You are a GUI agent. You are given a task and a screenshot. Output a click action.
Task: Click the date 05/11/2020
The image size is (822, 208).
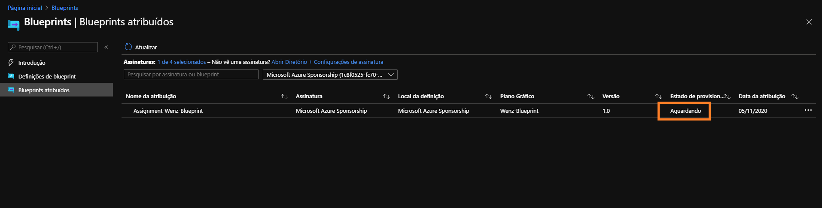coord(753,111)
